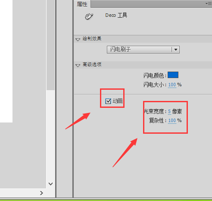Image resolution: width=212 pixels, height=201 pixels.
Task: Click the Deco tool icon in Properties
Action: (x=89, y=17)
